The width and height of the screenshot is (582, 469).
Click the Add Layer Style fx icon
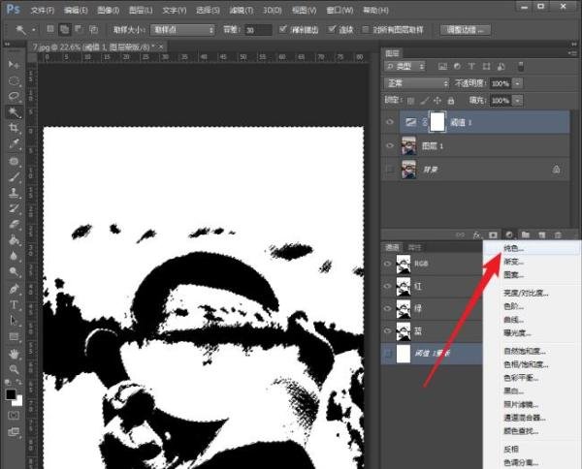coord(476,235)
